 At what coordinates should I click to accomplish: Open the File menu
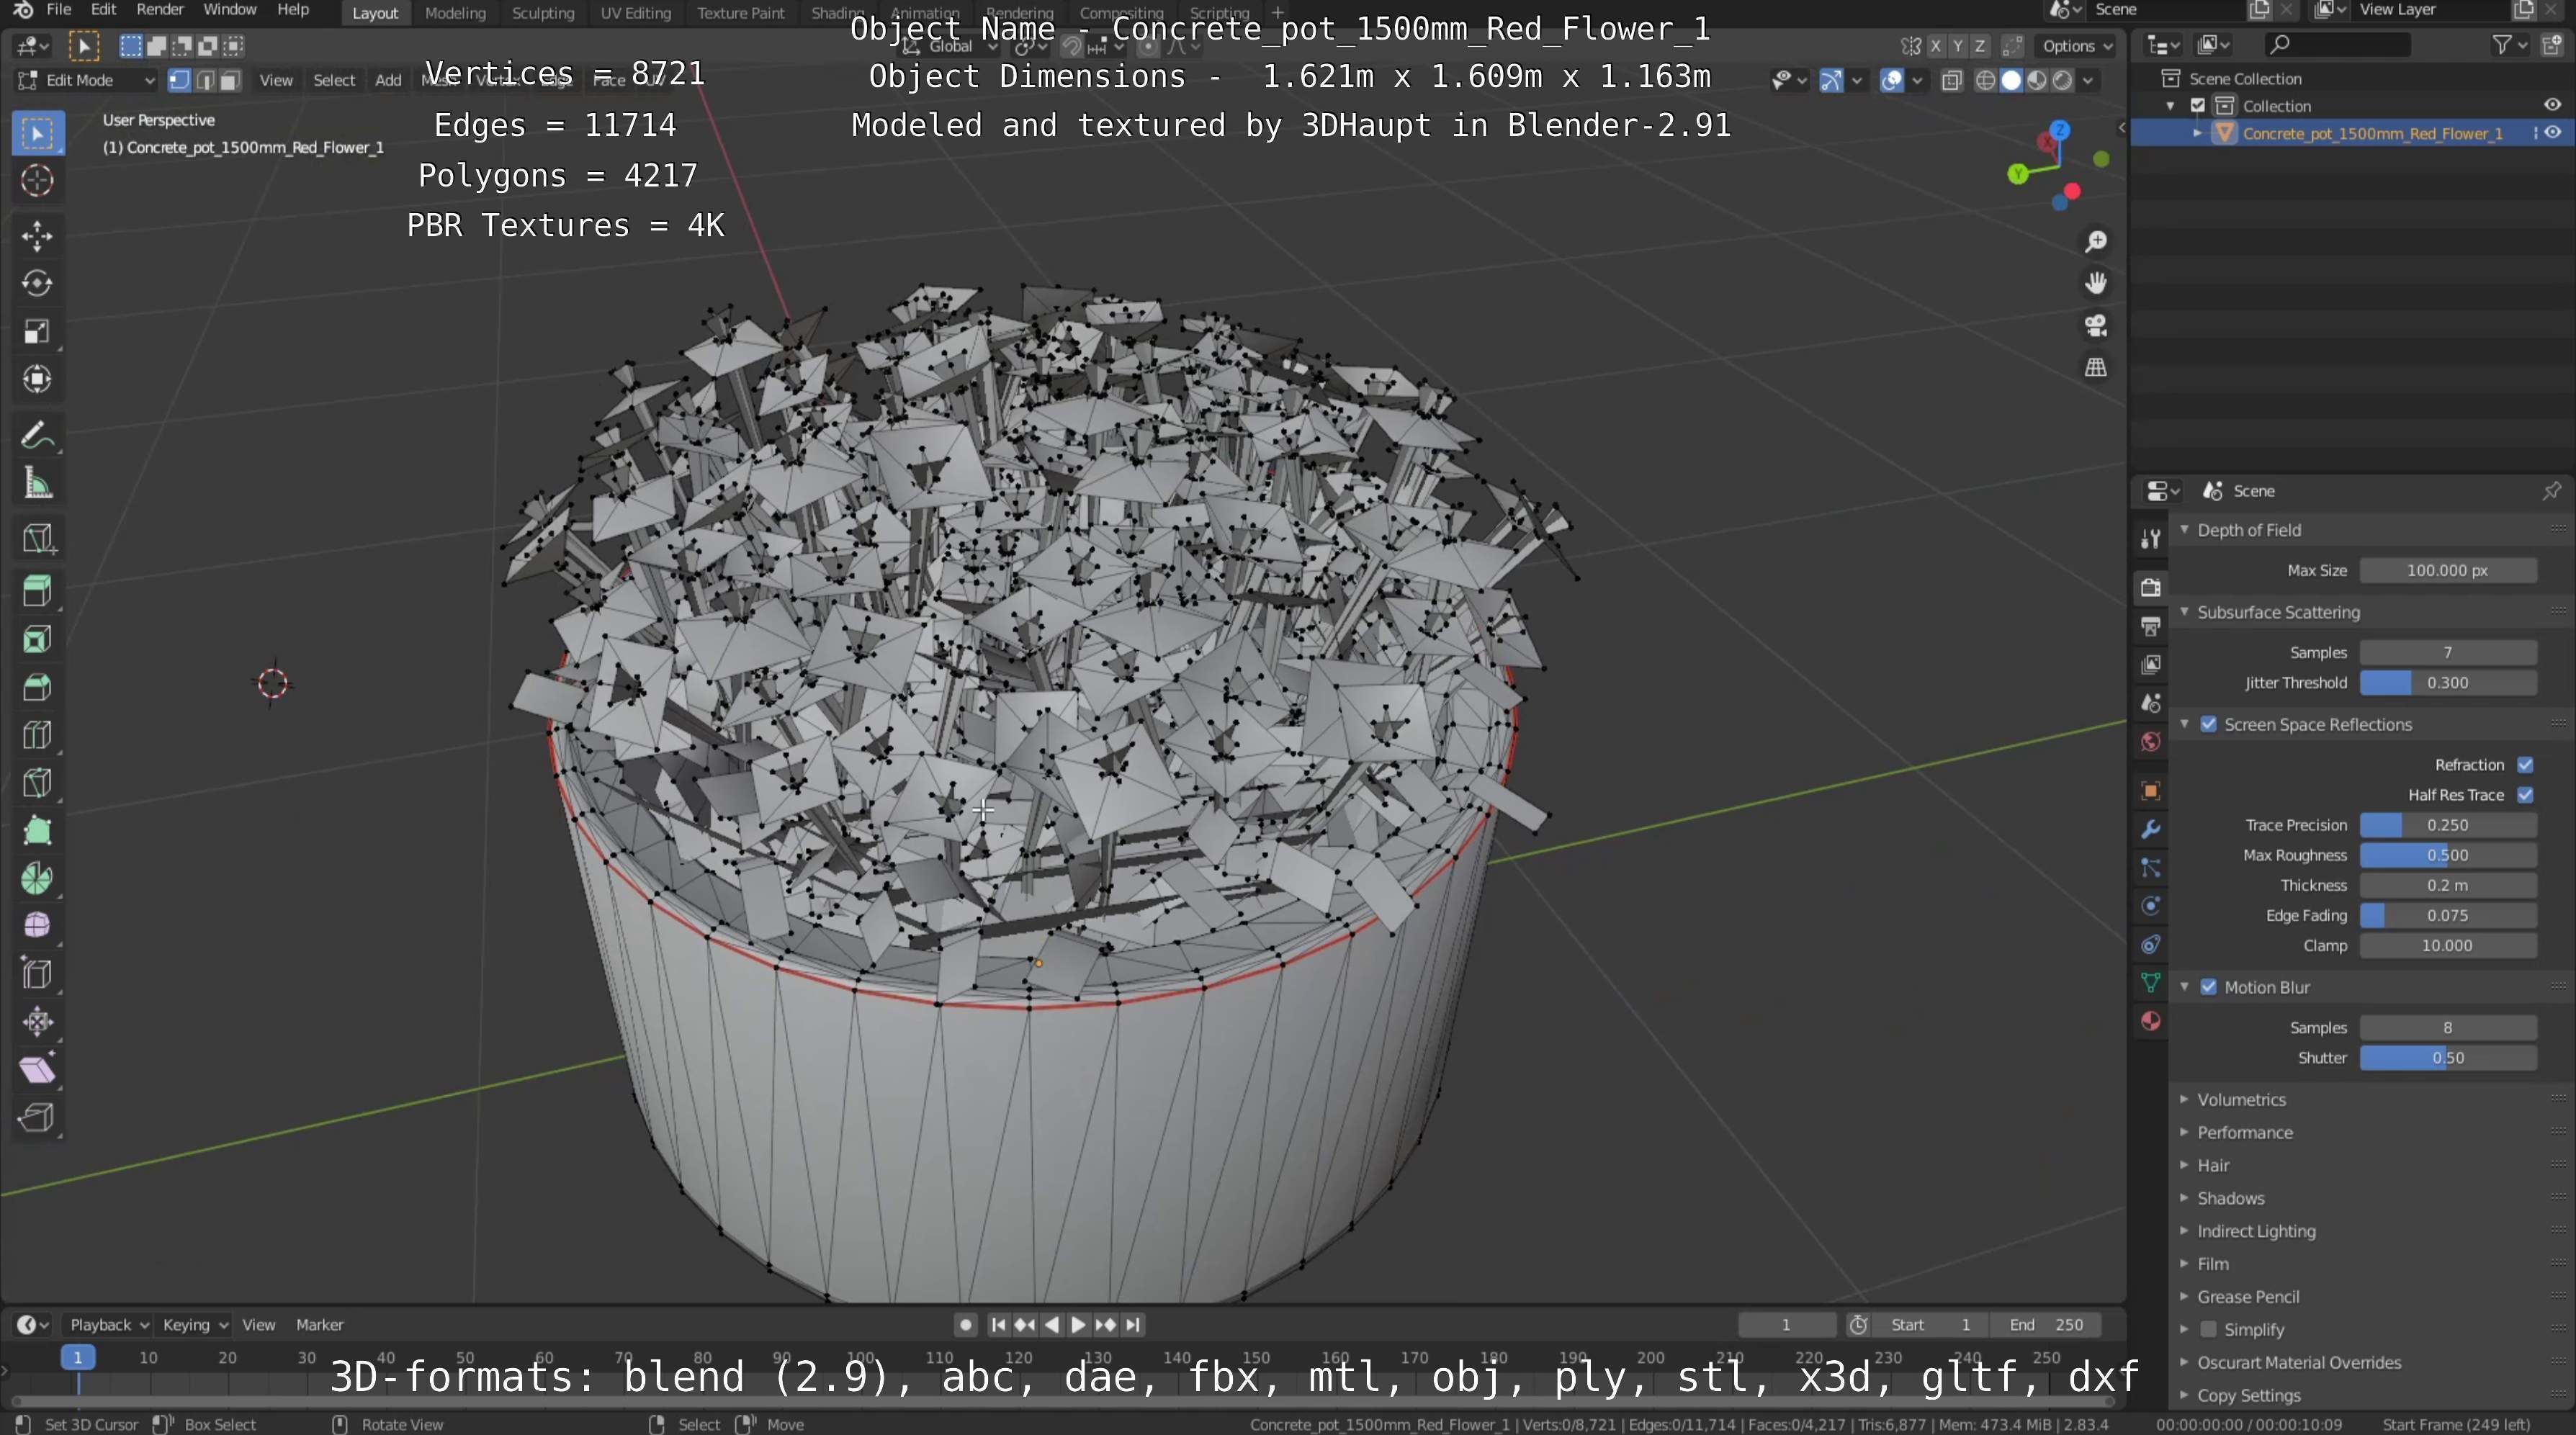coord(59,10)
